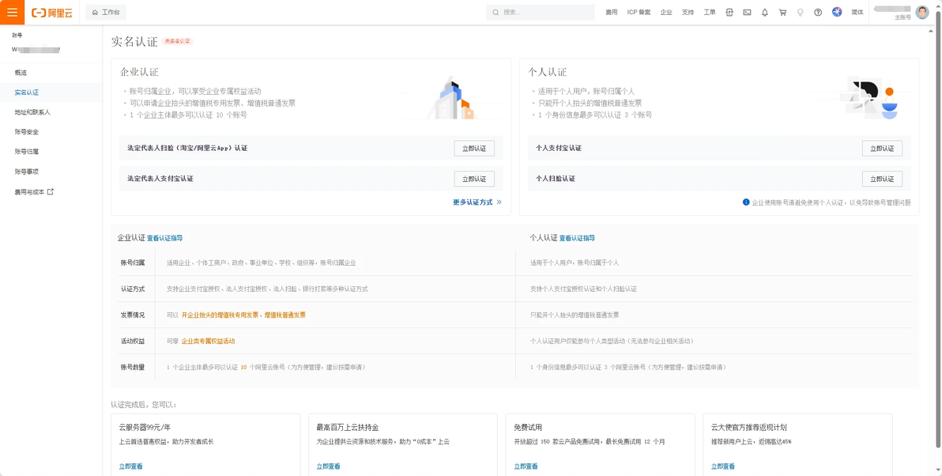
Task: Click the 企业认证 building illustration
Action: 450,98
